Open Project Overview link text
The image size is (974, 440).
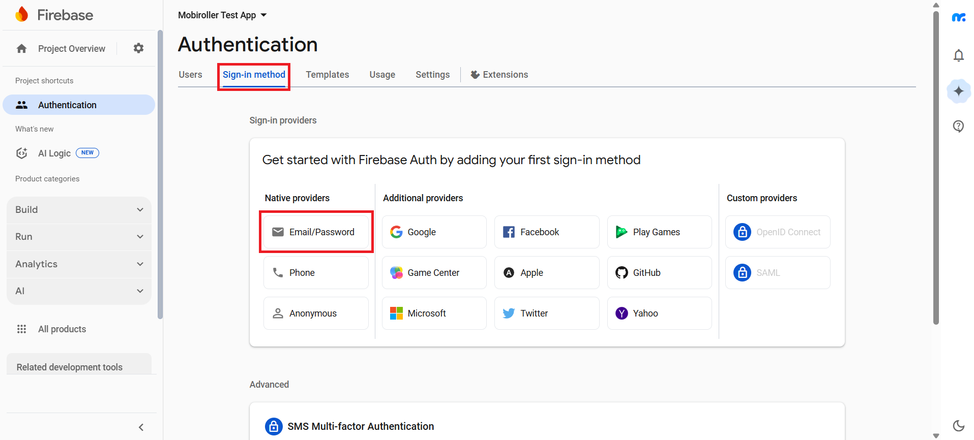click(72, 49)
